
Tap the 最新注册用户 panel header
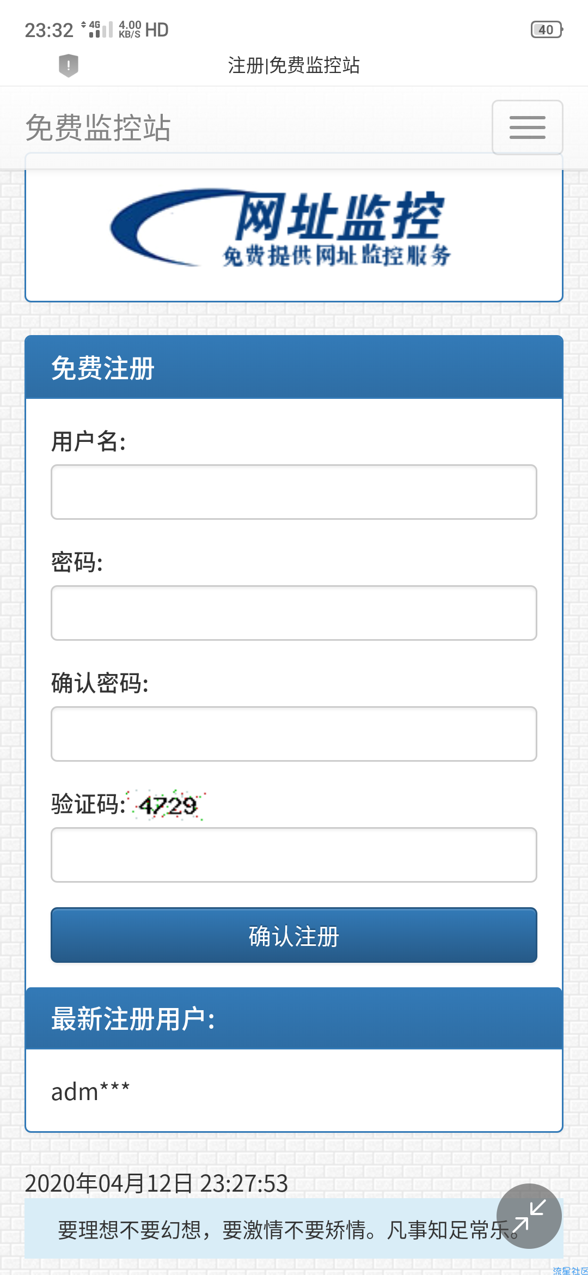point(294,1018)
